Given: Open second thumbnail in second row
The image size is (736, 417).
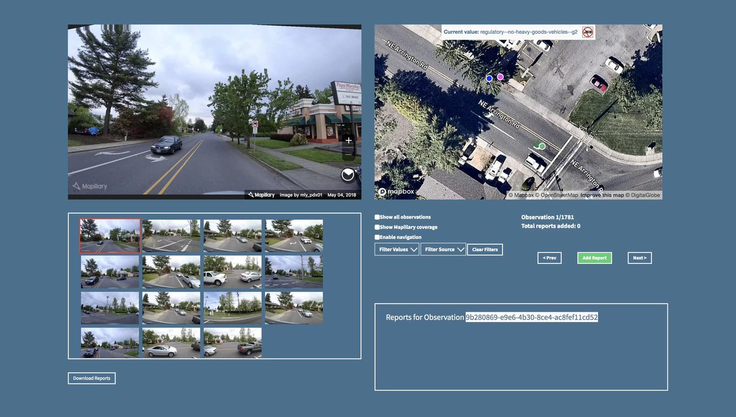Looking at the screenshot, I should [x=171, y=272].
